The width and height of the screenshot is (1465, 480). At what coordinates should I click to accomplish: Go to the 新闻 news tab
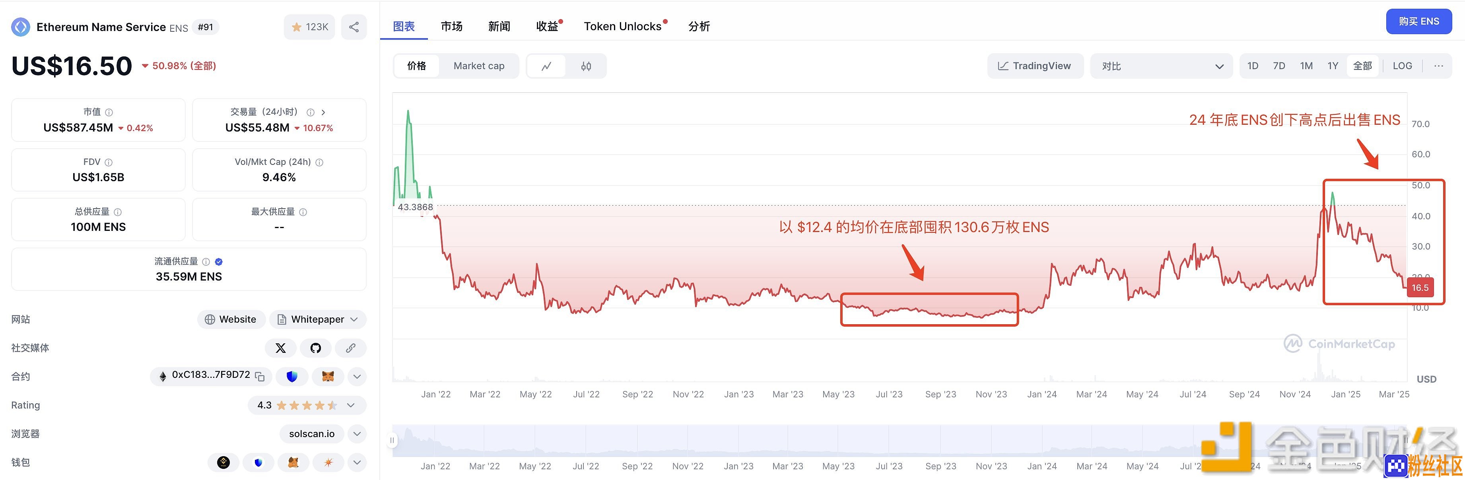pyautogui.click(x=499, y=26)
